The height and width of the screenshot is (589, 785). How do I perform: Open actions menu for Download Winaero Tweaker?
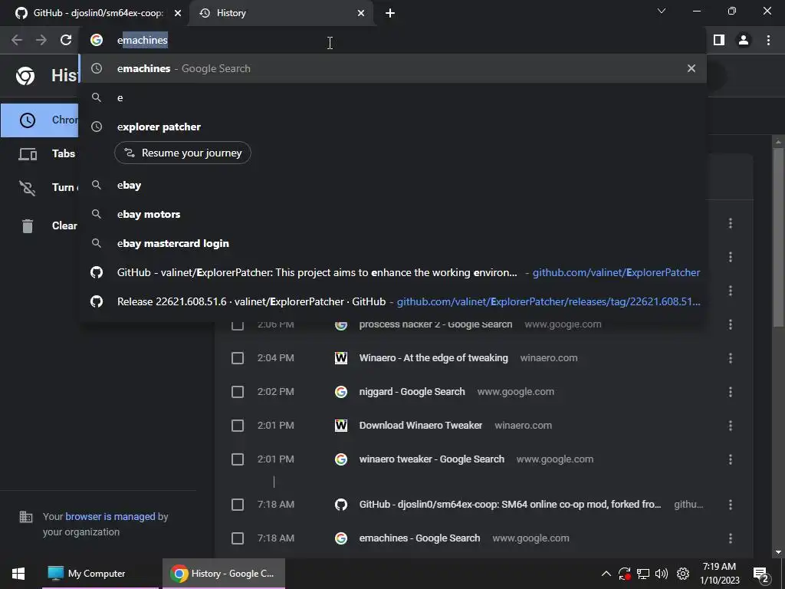point(731,426)
